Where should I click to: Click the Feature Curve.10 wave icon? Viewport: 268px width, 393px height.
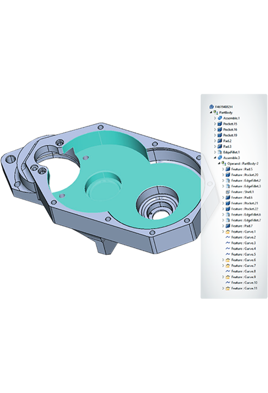[x=228, y=283]
